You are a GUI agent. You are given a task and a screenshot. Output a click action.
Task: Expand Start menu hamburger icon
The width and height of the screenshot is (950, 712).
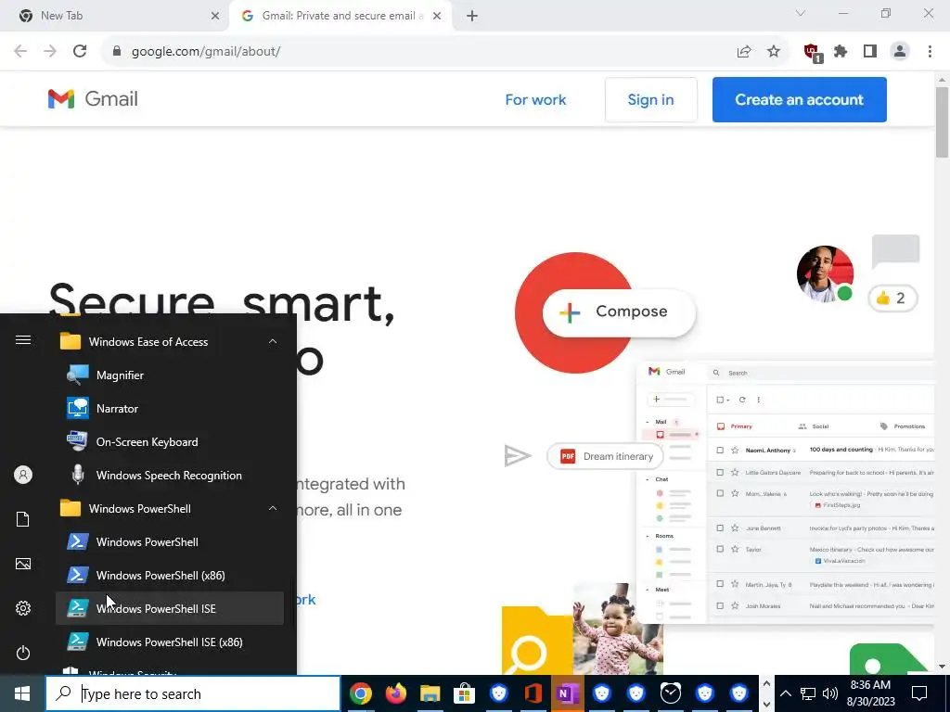[x=23, y=339]
